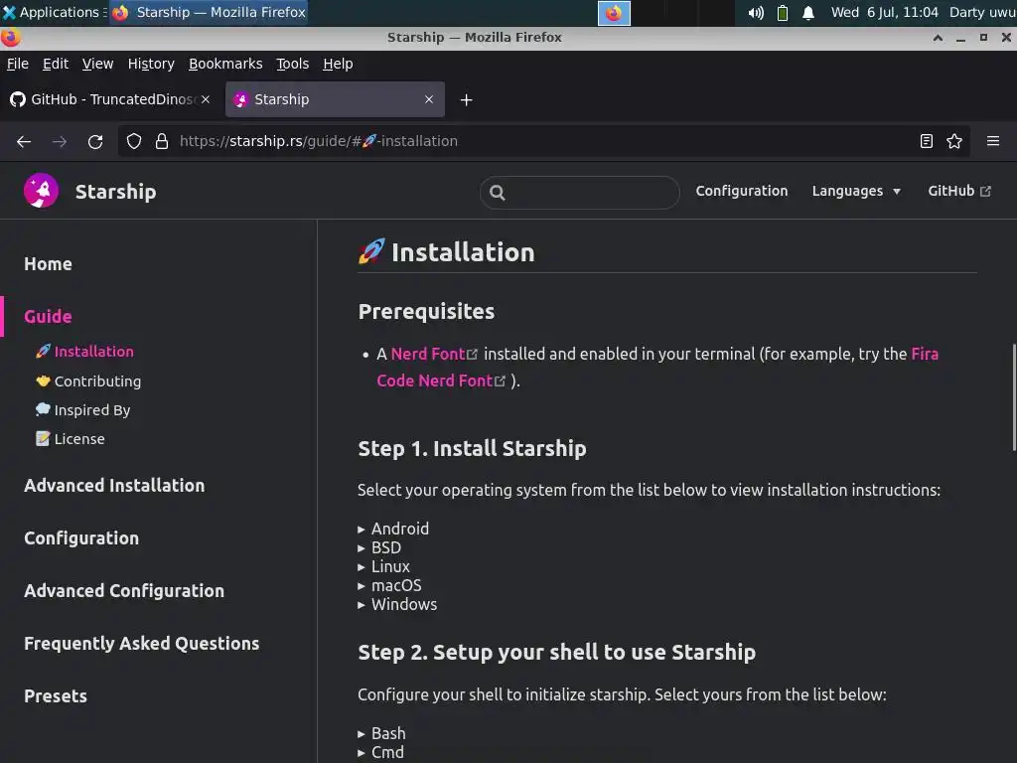Close the GitHub TruncatedDinosour tab

pos(206,99)
